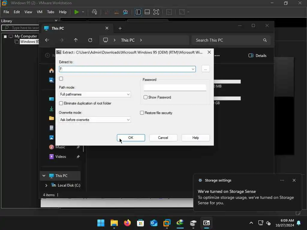
Task: Enter VMware full screen mode icon
Action: (x=156, y=12)
